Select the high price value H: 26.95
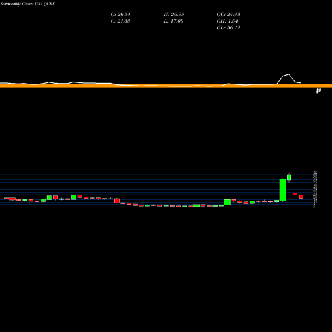This screenshot has height=332, width=332. click(174, 15)
